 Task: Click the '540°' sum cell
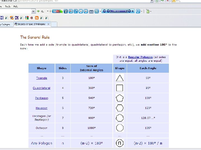pyautogui.click(x=92, y=98)
